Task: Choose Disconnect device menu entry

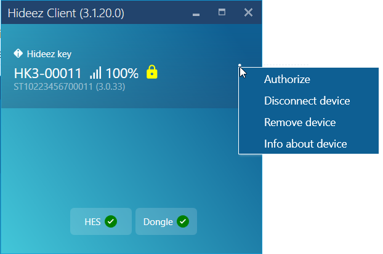Action: pos(308,101)
